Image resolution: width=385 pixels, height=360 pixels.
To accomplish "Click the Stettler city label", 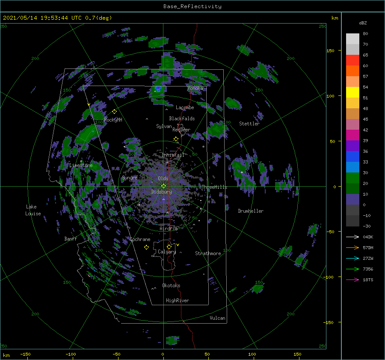I will (x=249, y=124).
